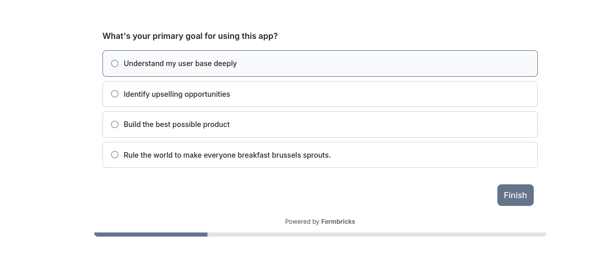Click empty space inside the highlighted first option card
Viewport: 607px width, 255px height.
[387, 63]
